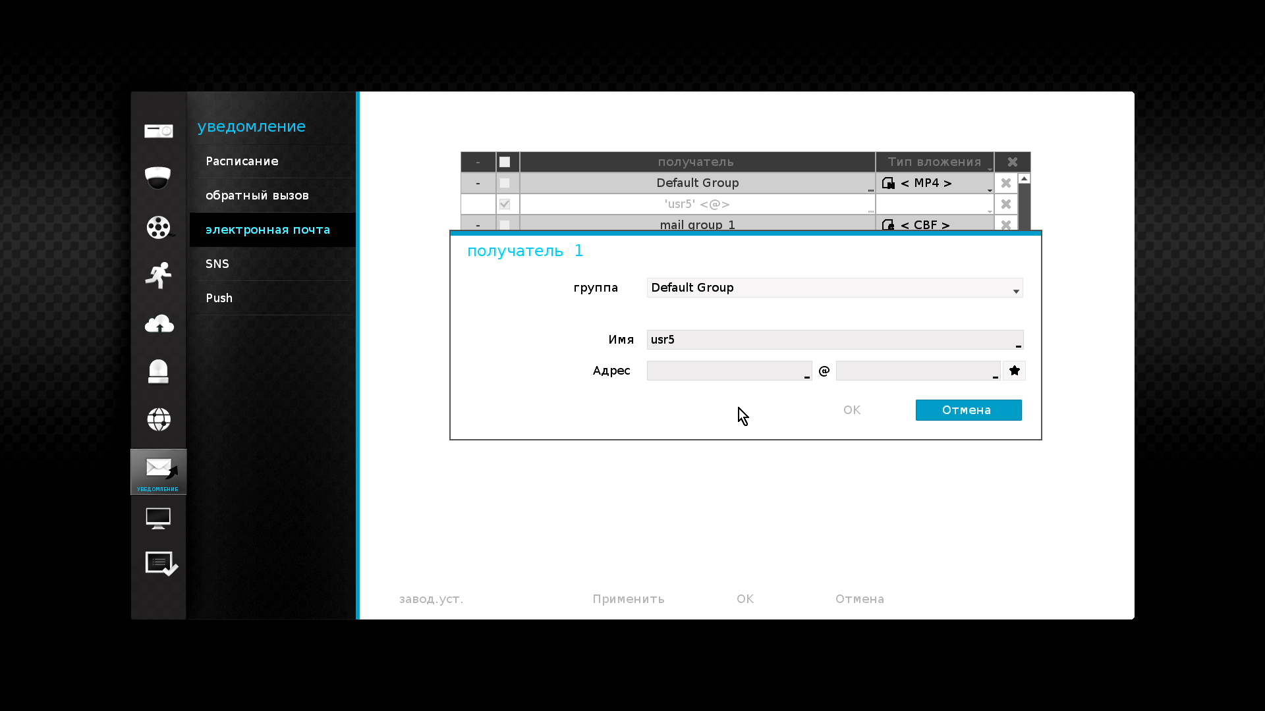Toggle the header select-all checkbox
Image resolution: width=1265 pixels, height=711 pixels.
click(x=505, y=162)
